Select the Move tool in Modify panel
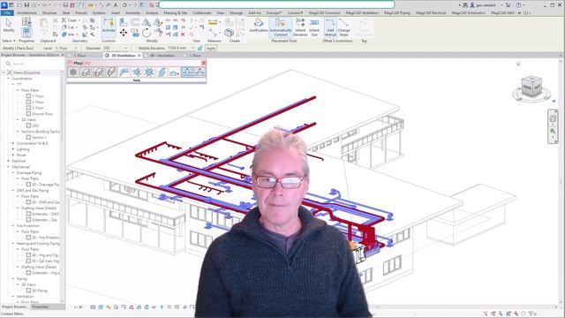 click(124, 34)
